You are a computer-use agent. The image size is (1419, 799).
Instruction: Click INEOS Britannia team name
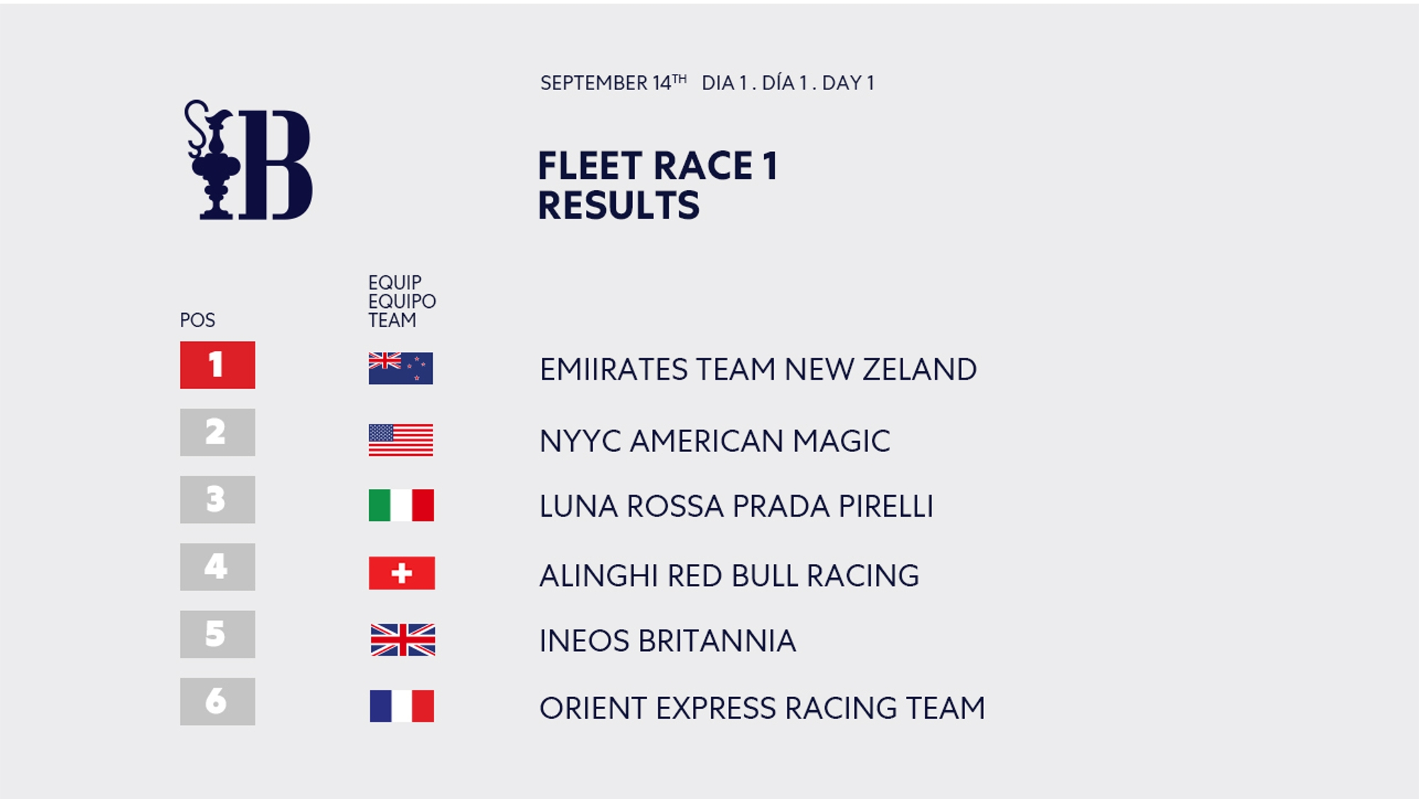668,641
